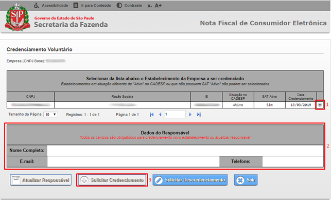Open the Acessibilidade link

point(55,6)
